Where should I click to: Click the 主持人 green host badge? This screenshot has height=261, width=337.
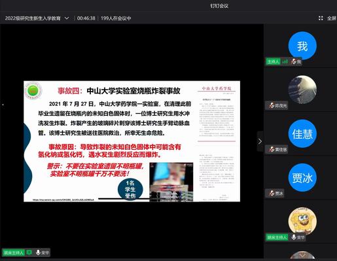click(273, 61)
